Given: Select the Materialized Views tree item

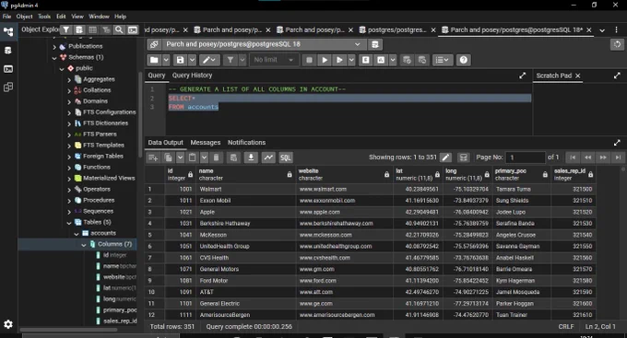Looking at the screenshot, I should click(109, 178).
